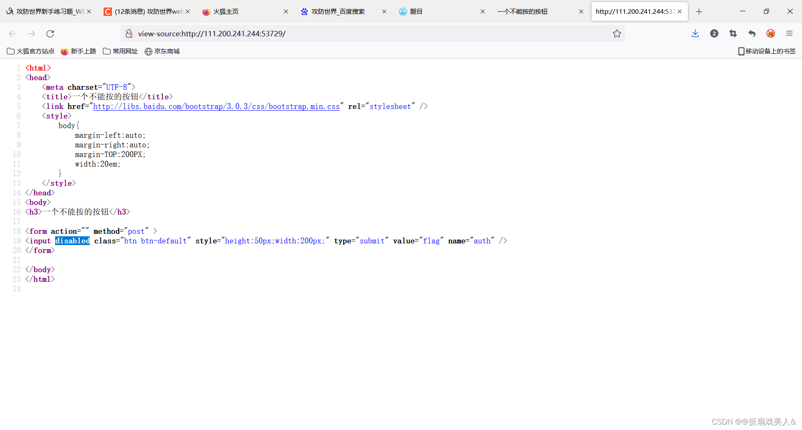Click the undo arrow toolbar icon
This screenshot has width=802, height=430.
tap(752, 34)
